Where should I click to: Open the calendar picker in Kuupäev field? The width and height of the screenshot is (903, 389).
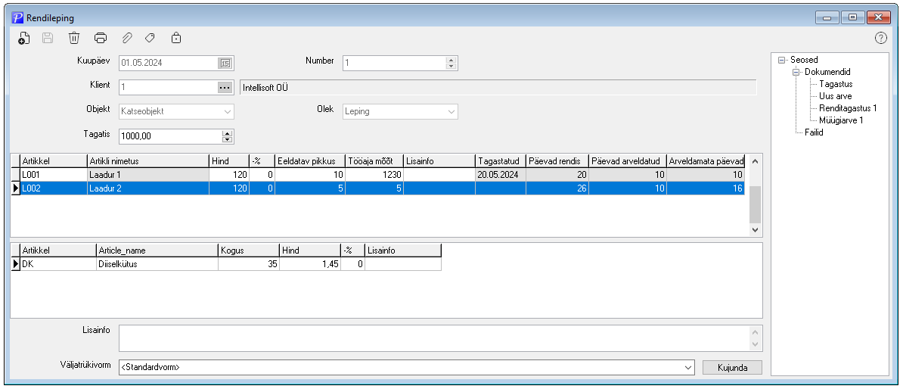point(225,63)
